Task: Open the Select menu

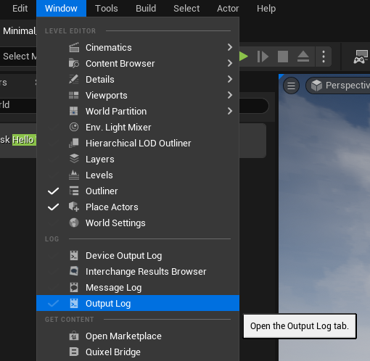Action: point(186,9)
